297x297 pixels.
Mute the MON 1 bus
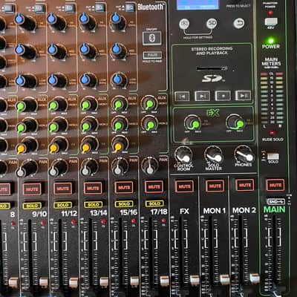point(215,186)
